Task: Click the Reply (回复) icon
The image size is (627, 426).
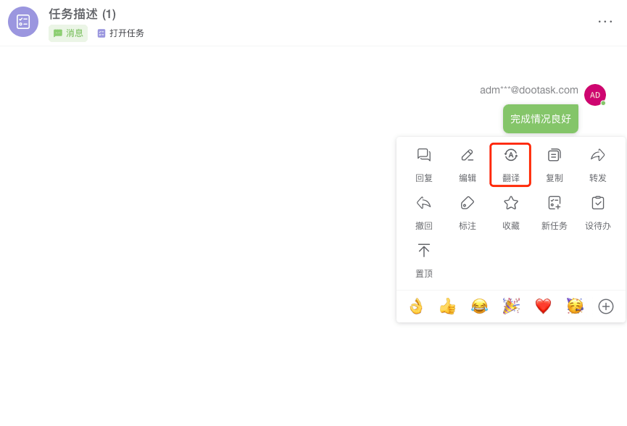Action: click(424, 155)
